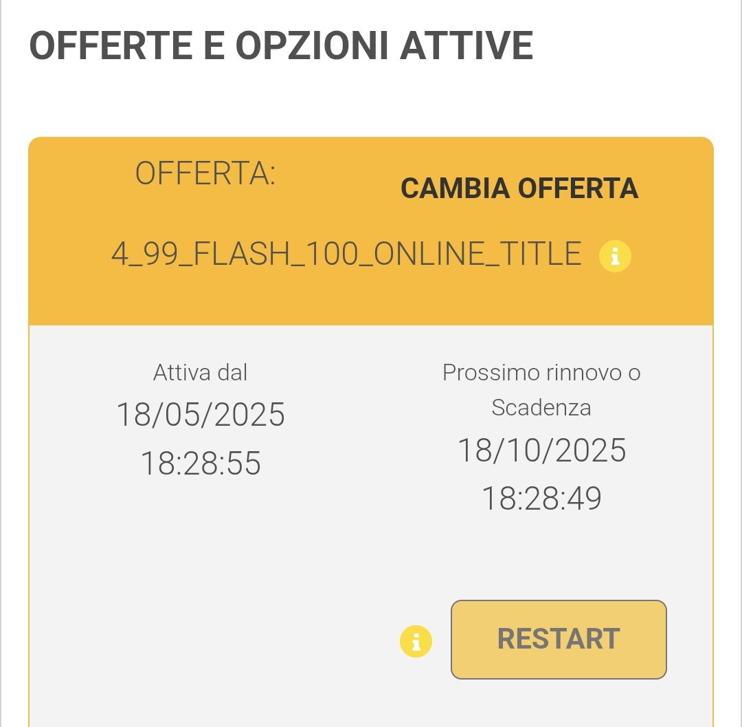742x727 pixels.
Task: Click the info icon beside the offer name
Action: pos(615,257)
